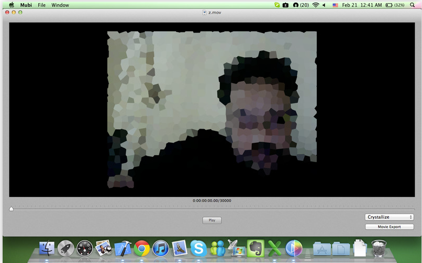Open Skype from the dock
The width and height of the screenshot is (422, 263).
click(198, 248)
